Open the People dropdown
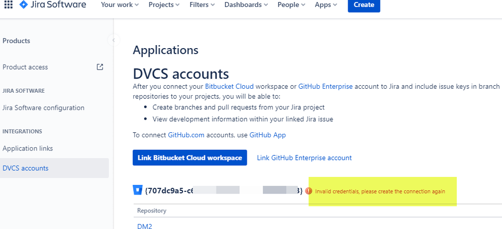This screenshot has height=229, width=502. [x=291, y=5]
